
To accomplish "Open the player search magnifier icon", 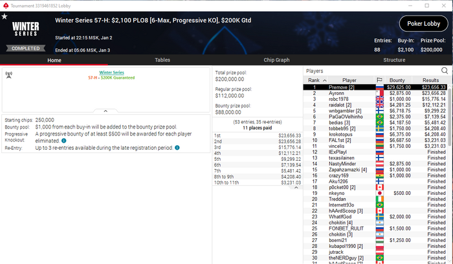I will pyautogui.click(x=445, y=70).
